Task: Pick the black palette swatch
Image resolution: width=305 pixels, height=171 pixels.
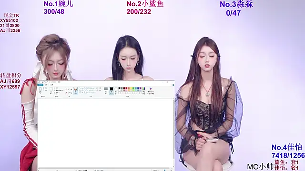Action: (120, 88)
